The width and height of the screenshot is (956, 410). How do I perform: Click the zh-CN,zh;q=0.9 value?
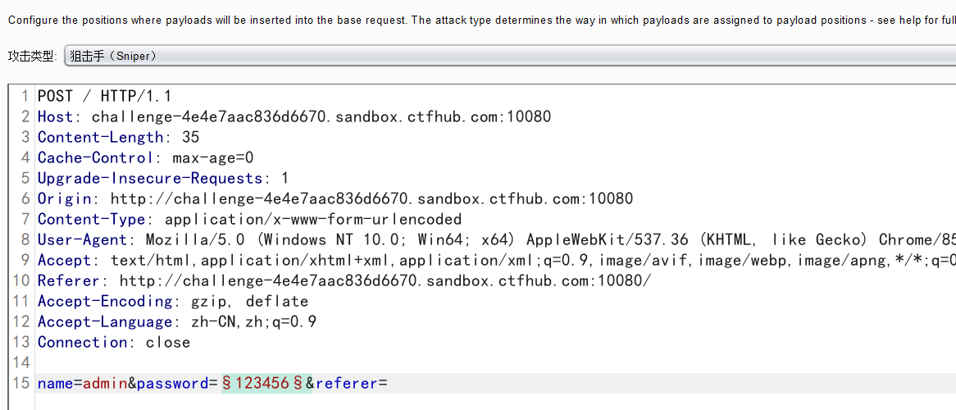pos(253,321)
